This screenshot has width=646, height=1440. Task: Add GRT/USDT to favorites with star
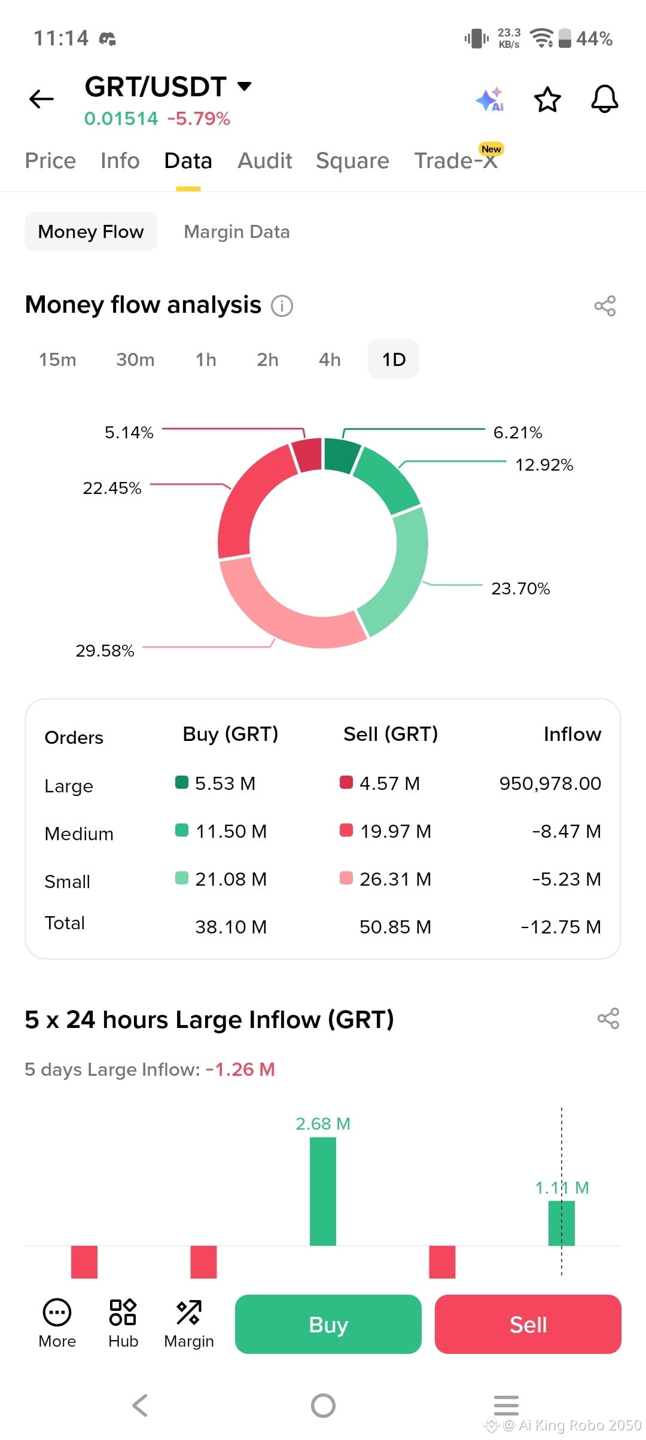pos(547,99)
